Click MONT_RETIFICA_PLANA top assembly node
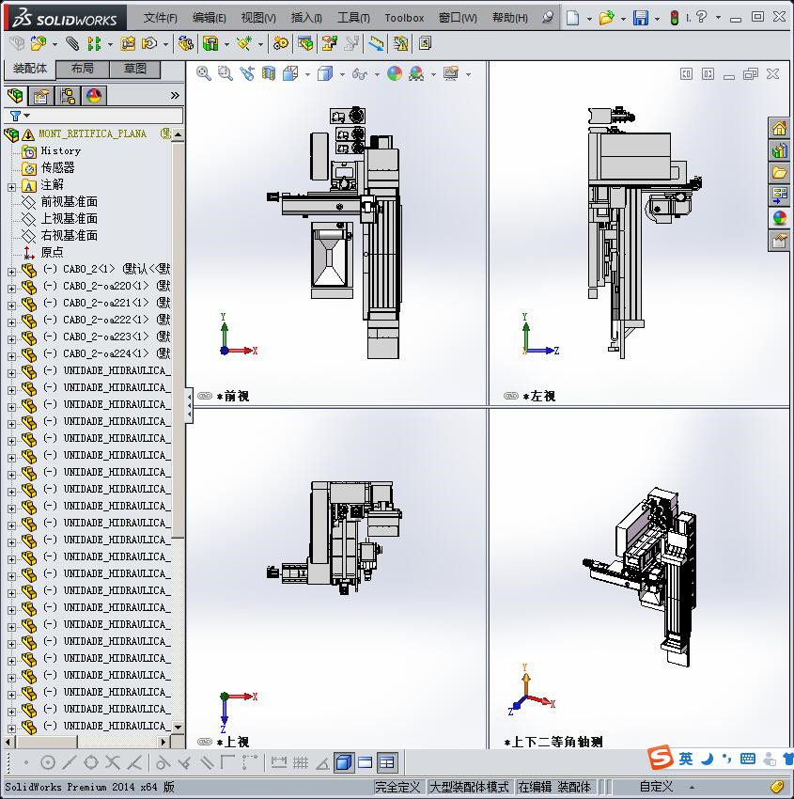Viewport: 794px width, 799px height. (92, 134)
